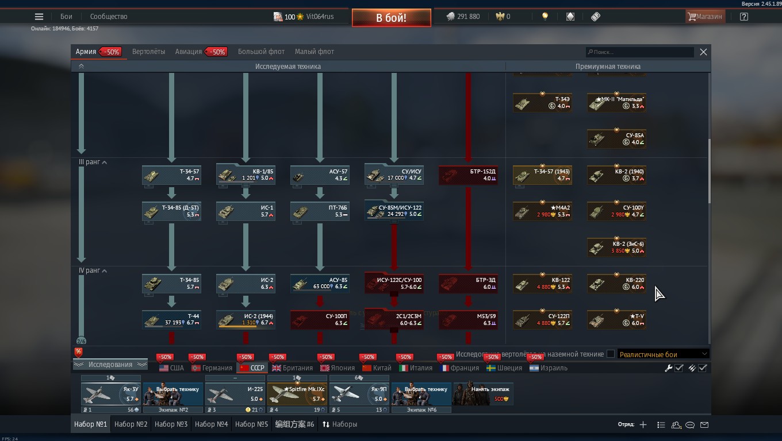Select the Т-34-85 tank in rank IV
This screenshot has width=782, height=441.
pyautogui.click(x=171, y=284)
